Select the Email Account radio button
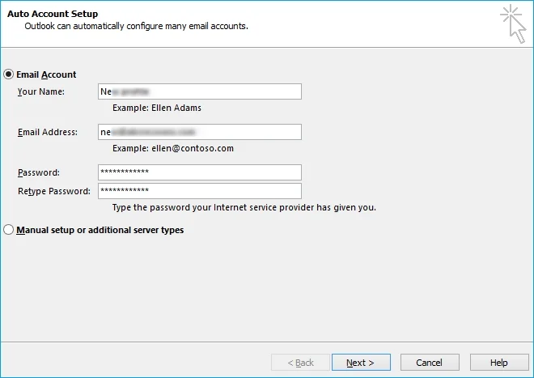534x378 pixels. [9, 74]
